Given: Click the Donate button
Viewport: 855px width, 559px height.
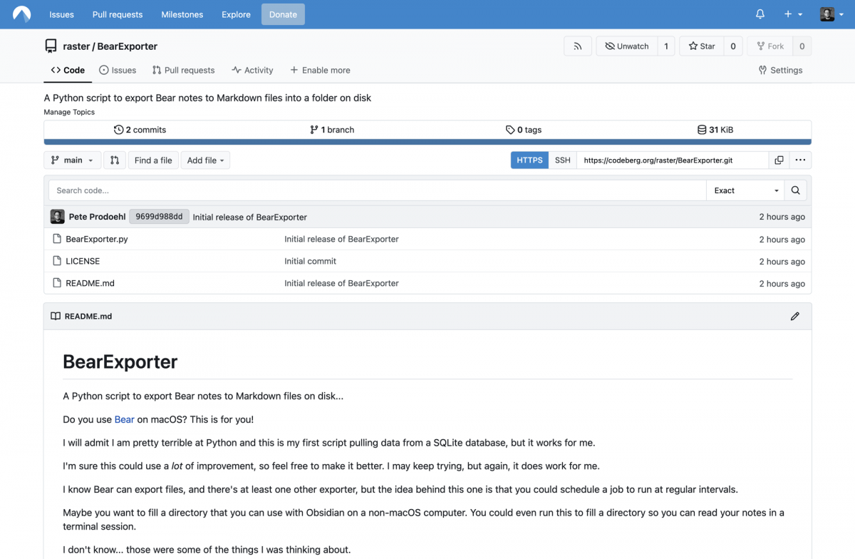Looking at the screenshot, I should click(x=283, y=14).
